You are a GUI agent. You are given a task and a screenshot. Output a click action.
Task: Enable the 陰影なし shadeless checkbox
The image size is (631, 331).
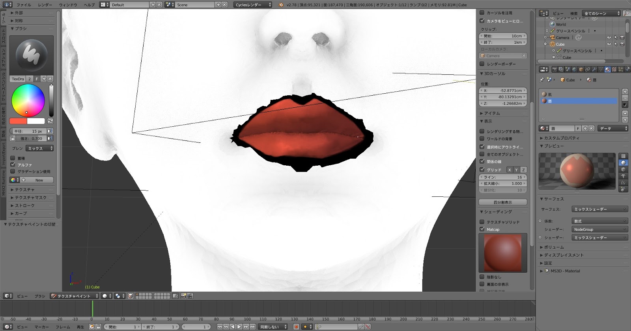(482, 277)
